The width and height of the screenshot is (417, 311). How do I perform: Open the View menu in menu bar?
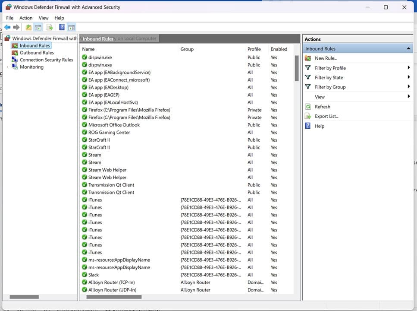tap(44, 18)
